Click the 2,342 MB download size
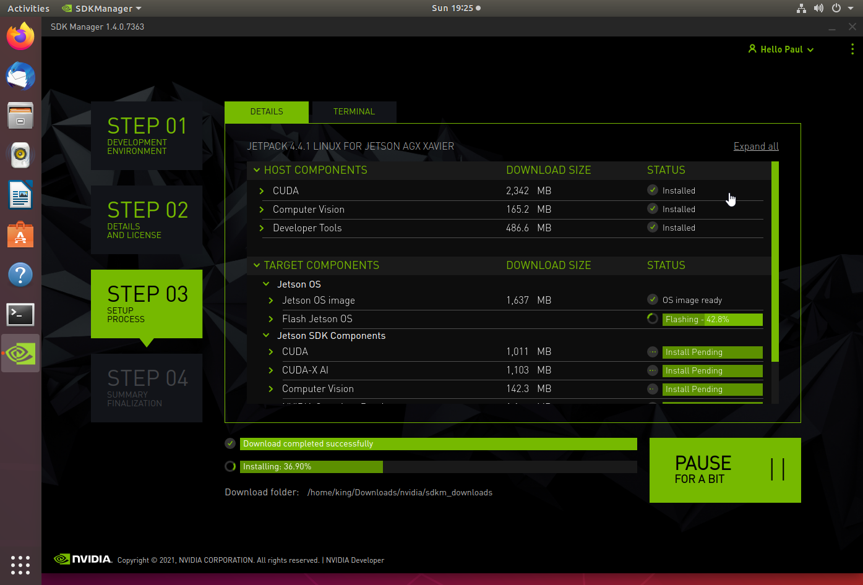 click(x=529, y=191)
